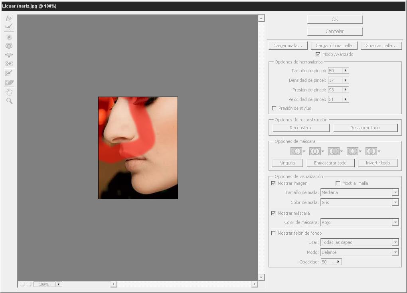Click the zoom percentage field at bottom
The height and width of the screenshot is (293, 407).
pyautogui.click(x=44, y=284)
